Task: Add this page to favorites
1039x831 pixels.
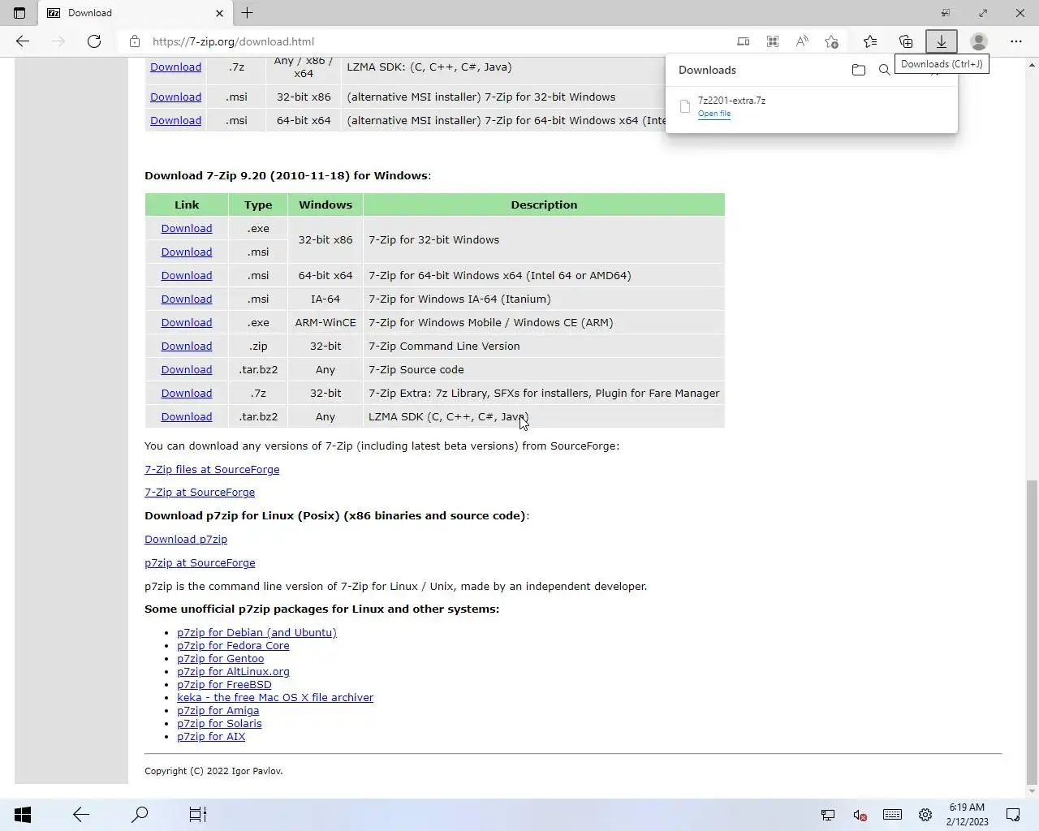Action: click(x=831, y=41)
